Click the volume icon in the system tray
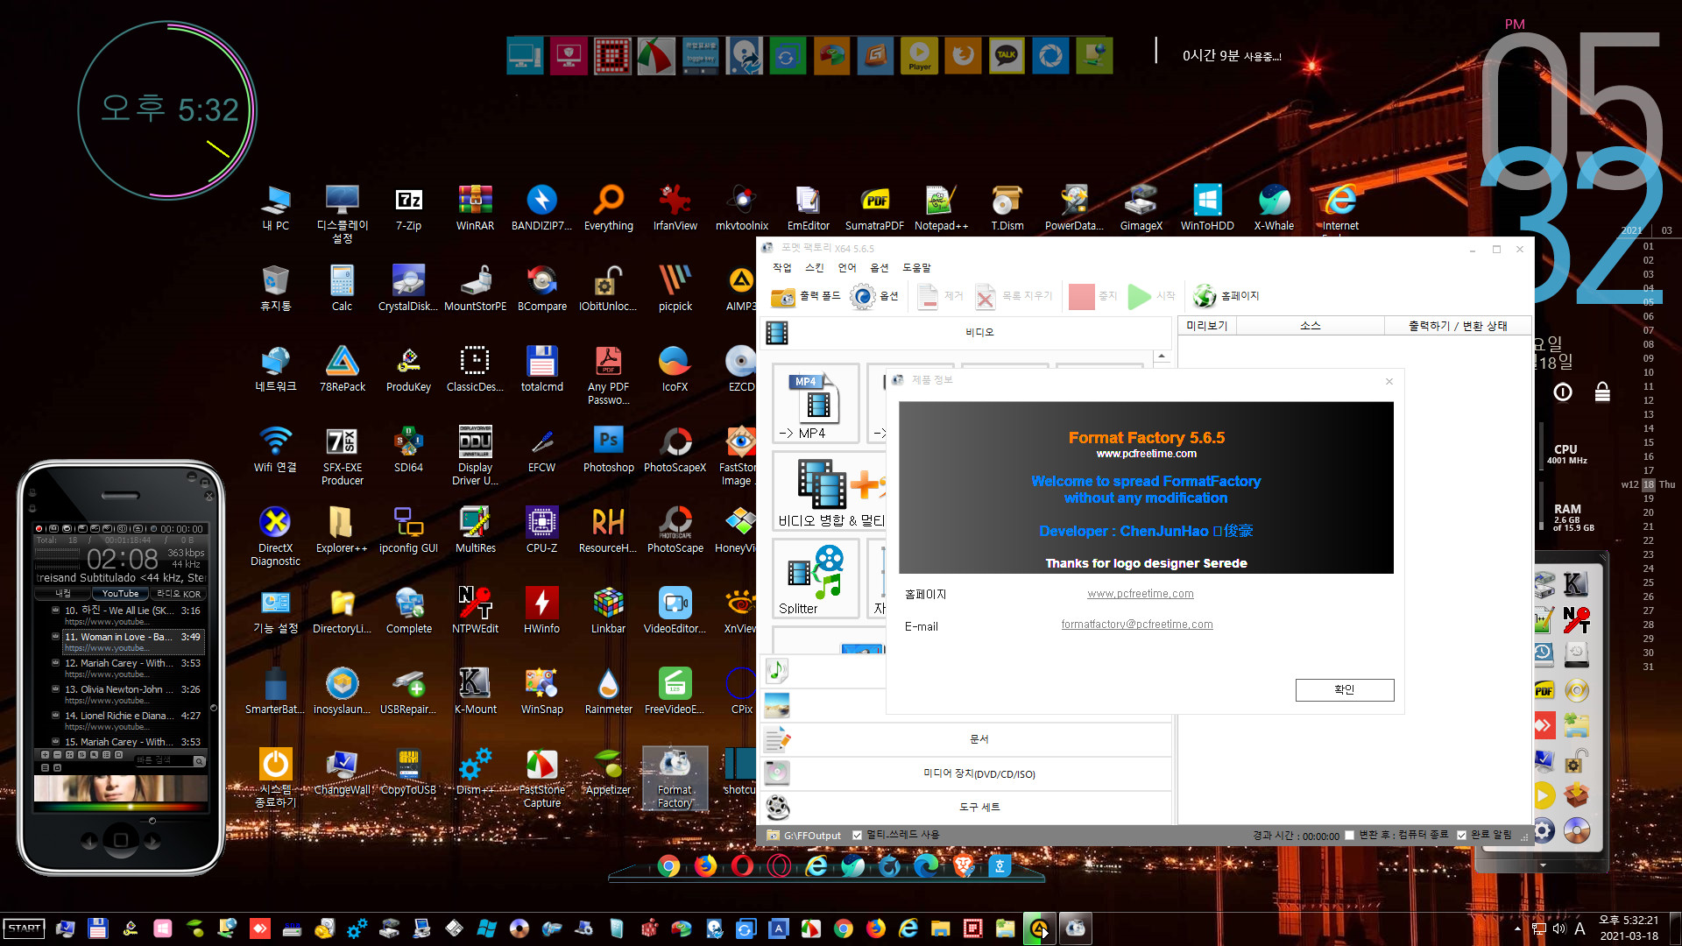Screen dimensions: 1682x946 point(1559,928)
